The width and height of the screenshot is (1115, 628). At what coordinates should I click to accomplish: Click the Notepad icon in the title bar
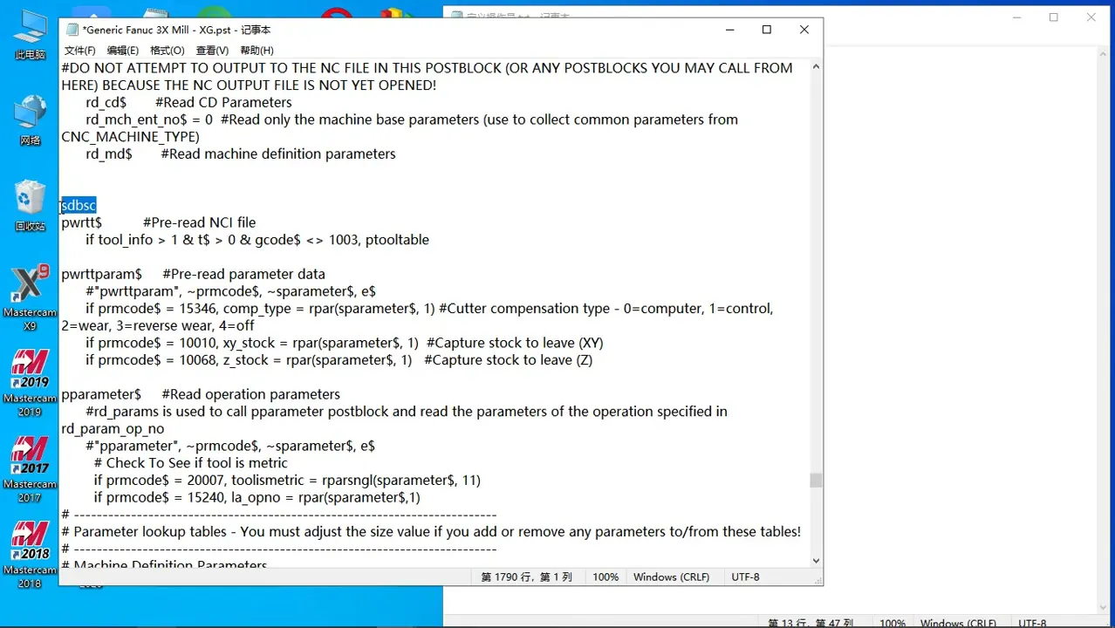[x=72, y=30]
